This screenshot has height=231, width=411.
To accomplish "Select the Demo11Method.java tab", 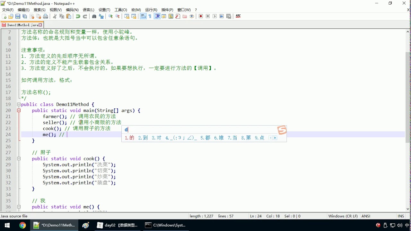I will pos(22,25).
